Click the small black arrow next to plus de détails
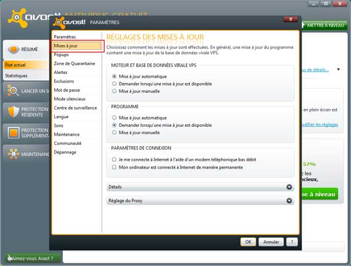 338,70
